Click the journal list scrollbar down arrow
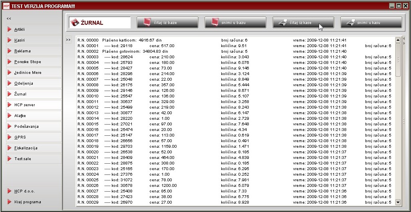The height and width of the screenshot is (212, 411). [x=397, y=202]
